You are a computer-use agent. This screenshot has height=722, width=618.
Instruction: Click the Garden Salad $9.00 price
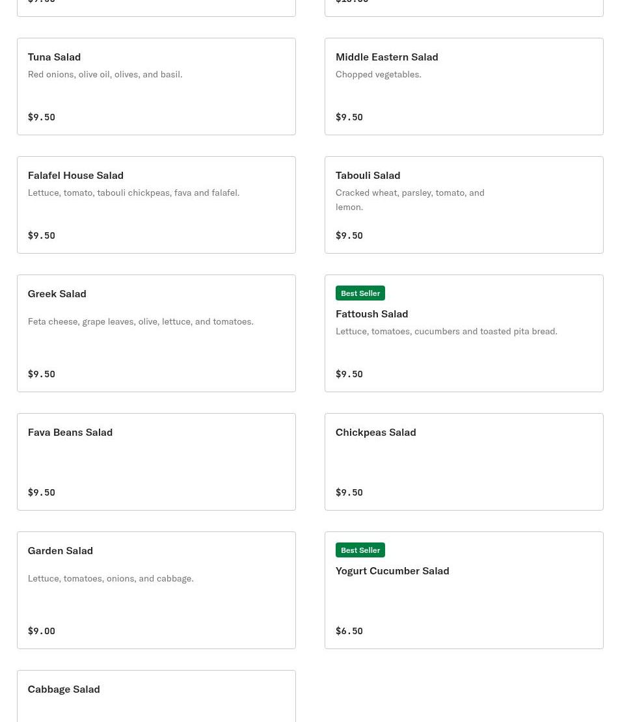(x=42, y=631)
